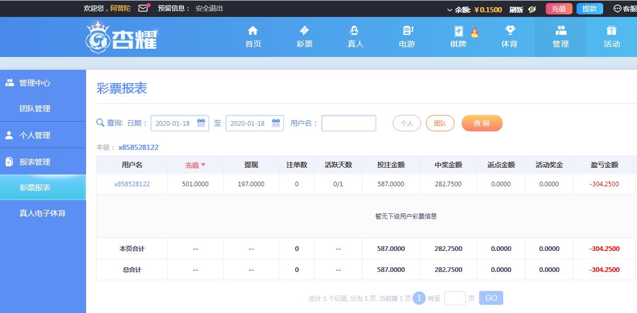Open start date calendar picker
The image size is (637, 313).
pos(201,123)
